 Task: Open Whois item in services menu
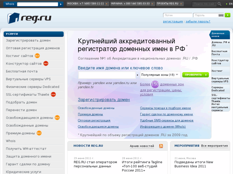click(11, 141)
